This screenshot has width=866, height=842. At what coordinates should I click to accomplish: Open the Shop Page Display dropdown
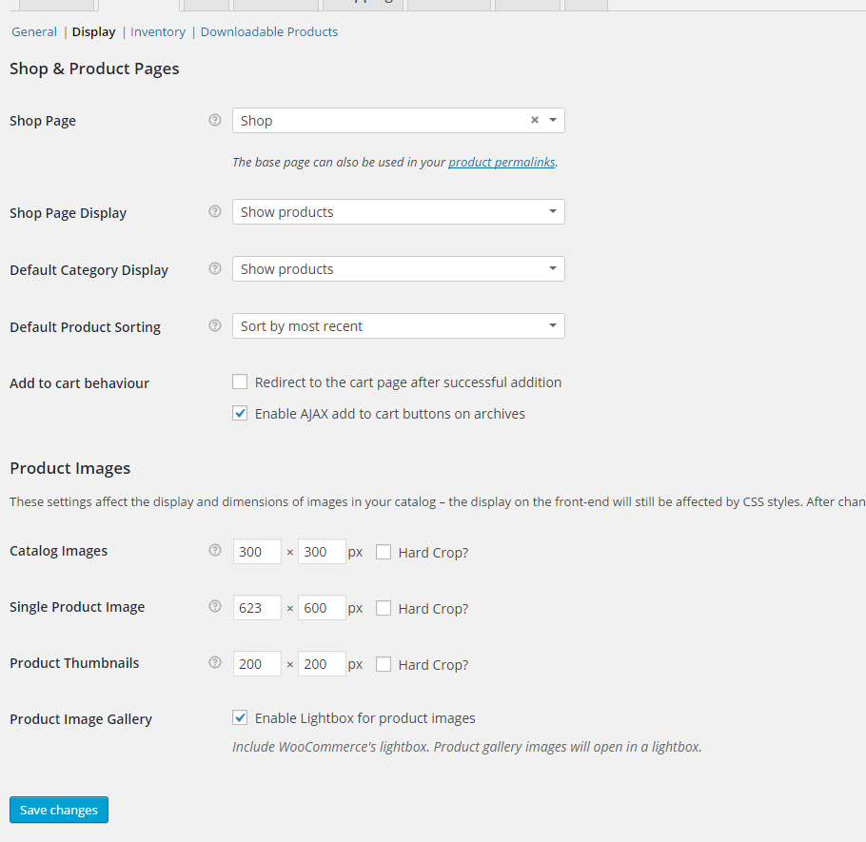[398, 212]
